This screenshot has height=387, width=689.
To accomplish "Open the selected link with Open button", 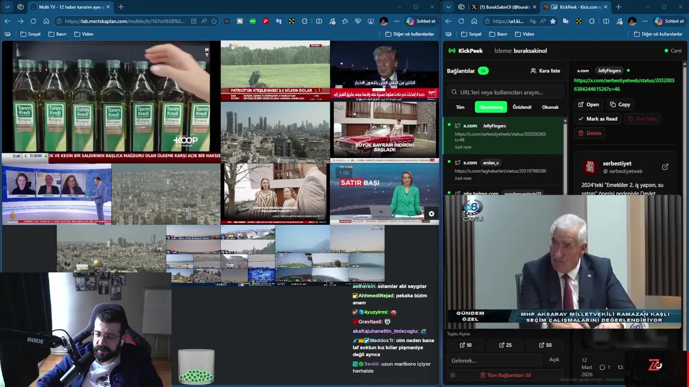I will click(x=588, y=104).
